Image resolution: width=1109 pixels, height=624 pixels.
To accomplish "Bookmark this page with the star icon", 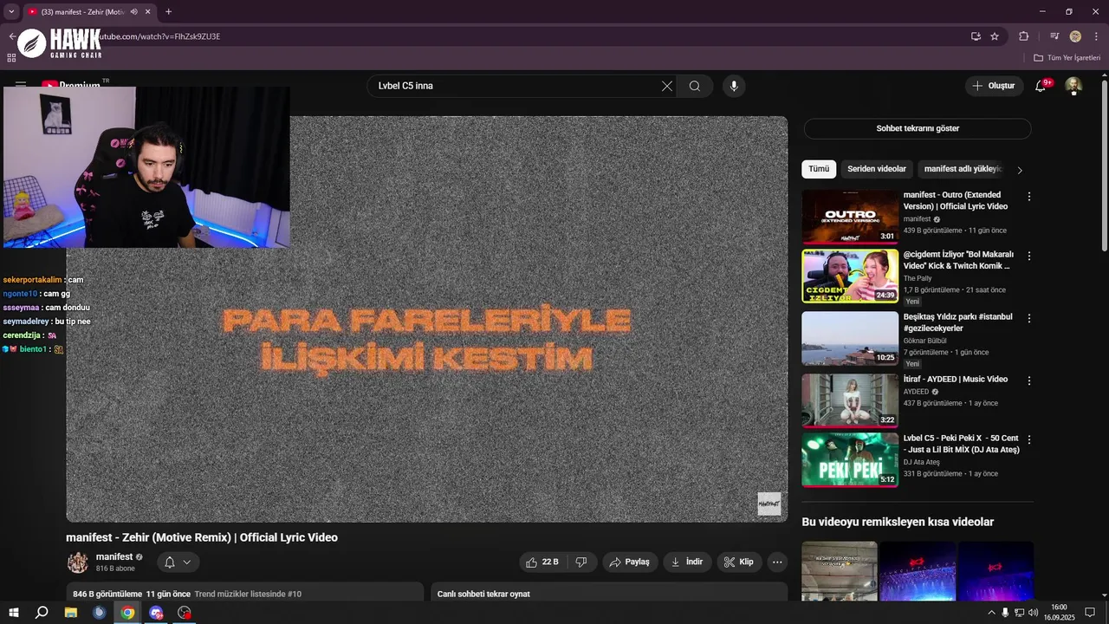I will coord(995,36).
